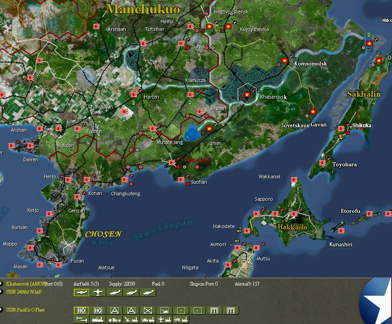Open the oil pipeline resource icon
The height and width of the screenshot is (324, 392).
82,320
